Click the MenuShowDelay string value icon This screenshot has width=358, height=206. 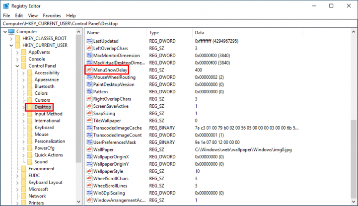tap(89, 70)
